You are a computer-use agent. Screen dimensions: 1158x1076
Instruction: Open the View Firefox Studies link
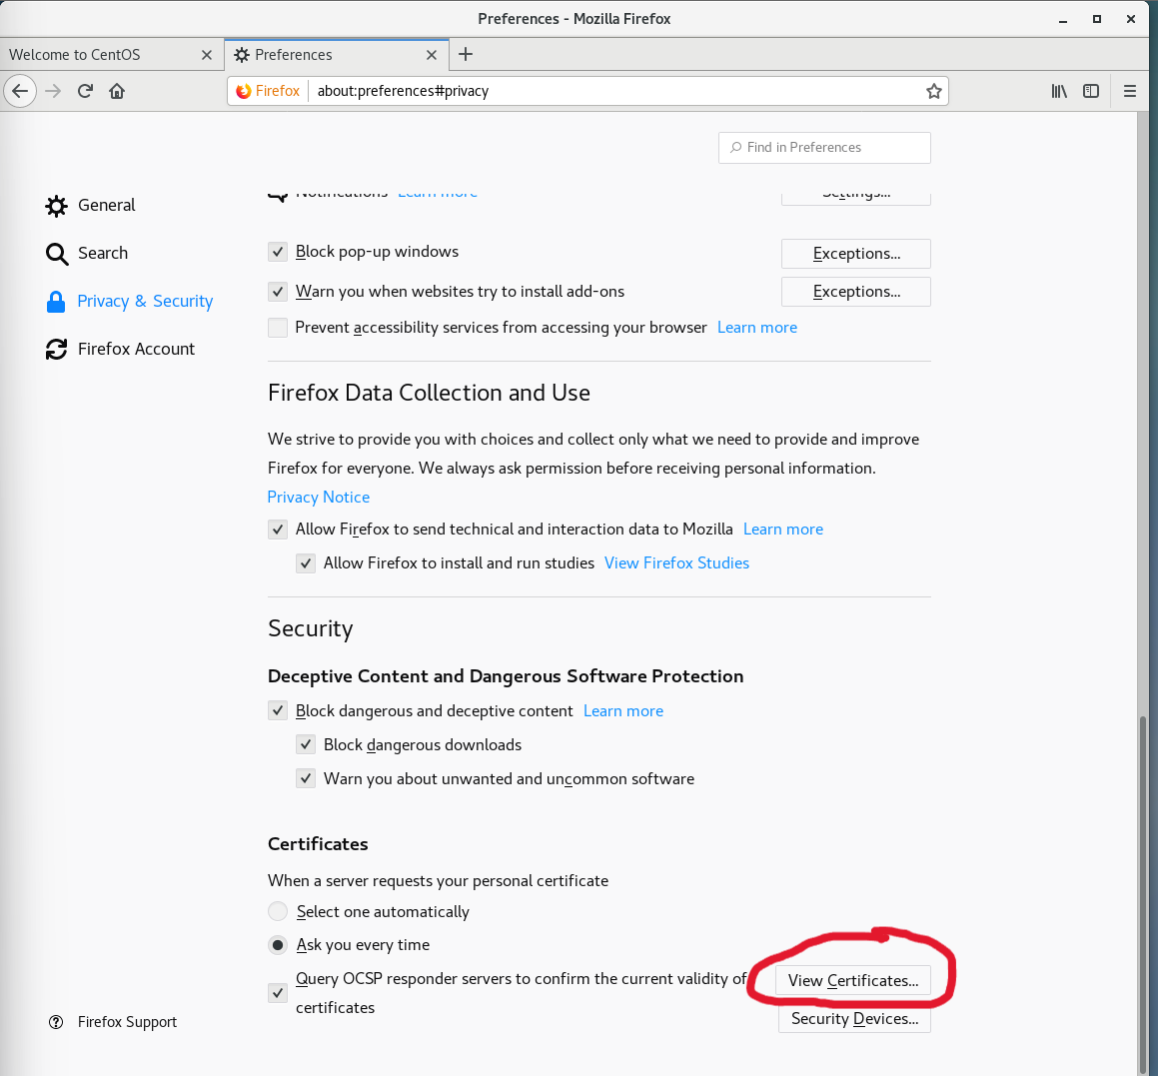tap(676, 562)
